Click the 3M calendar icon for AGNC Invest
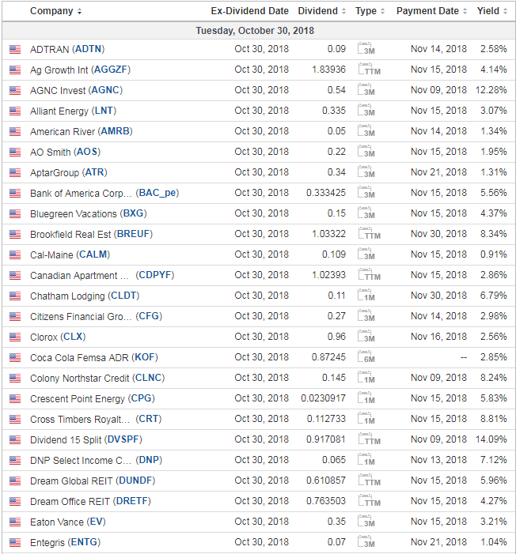Image resolution: width=516 pixels, height=554 pixels. point(366,90)
